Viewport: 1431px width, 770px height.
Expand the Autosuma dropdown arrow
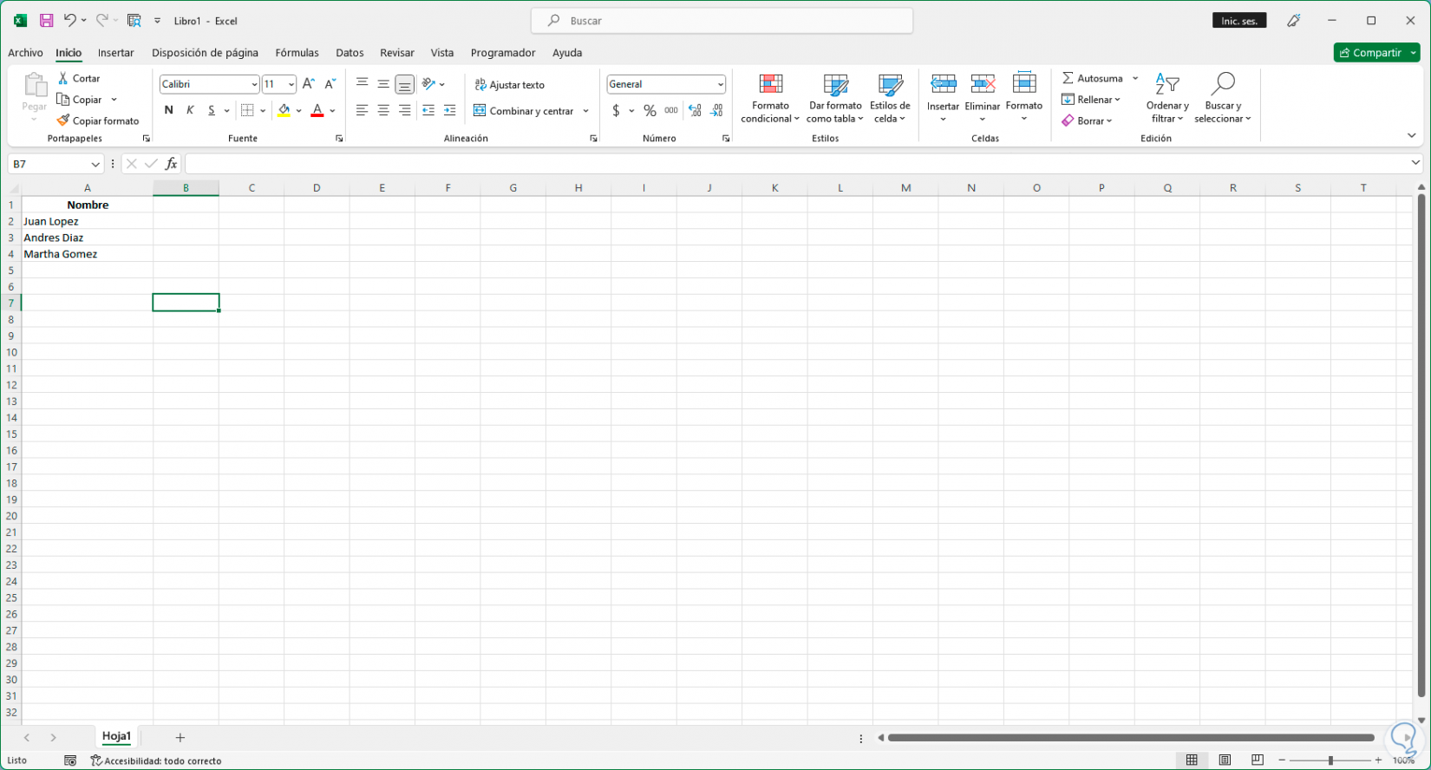1135,78
